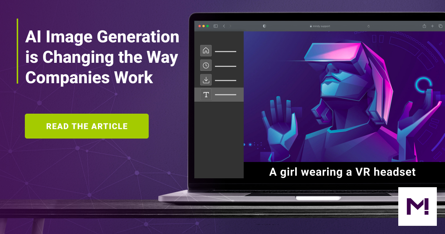This screenshot has height=234, width=445.
Task: Click the privacy shield icon in the toolbar
Action: [264, 26]
